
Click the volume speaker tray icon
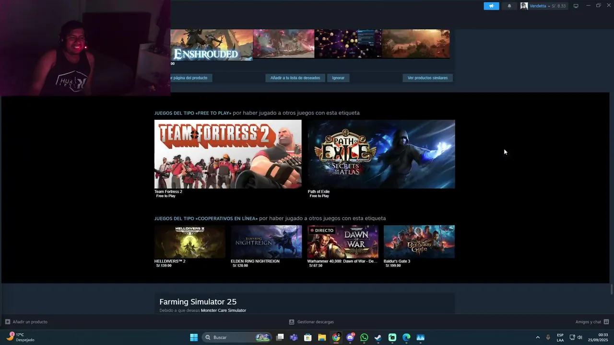(579, 337)
